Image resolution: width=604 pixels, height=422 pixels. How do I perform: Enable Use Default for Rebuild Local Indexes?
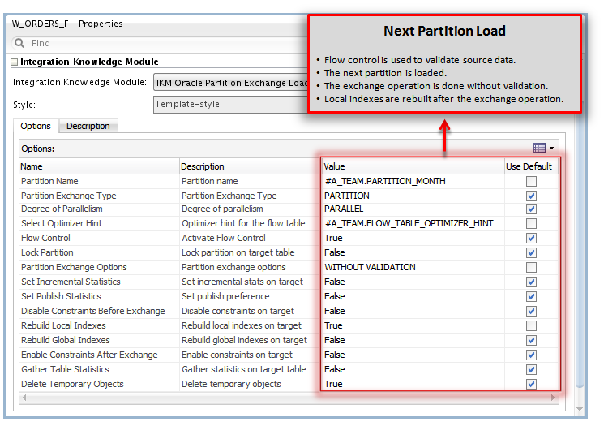click(x=531, y=325)
